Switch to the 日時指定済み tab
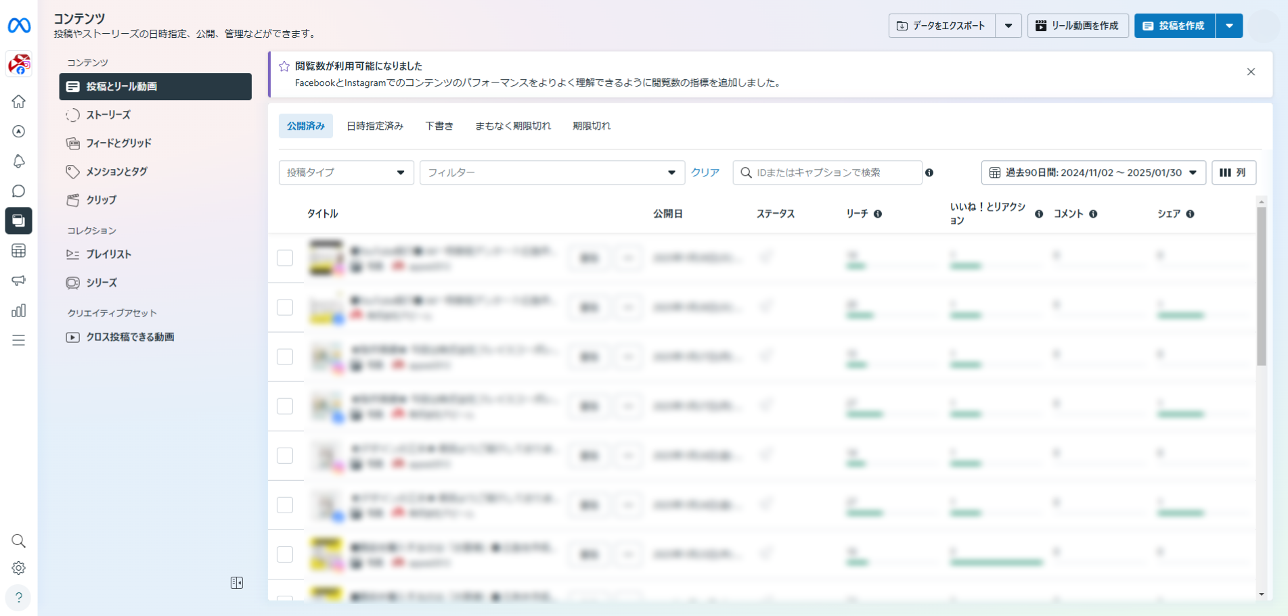 pos(375,126)
